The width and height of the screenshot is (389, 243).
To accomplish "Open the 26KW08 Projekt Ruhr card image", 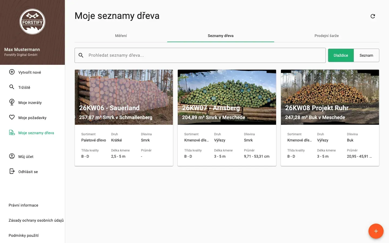I will [x=330, y=97].
